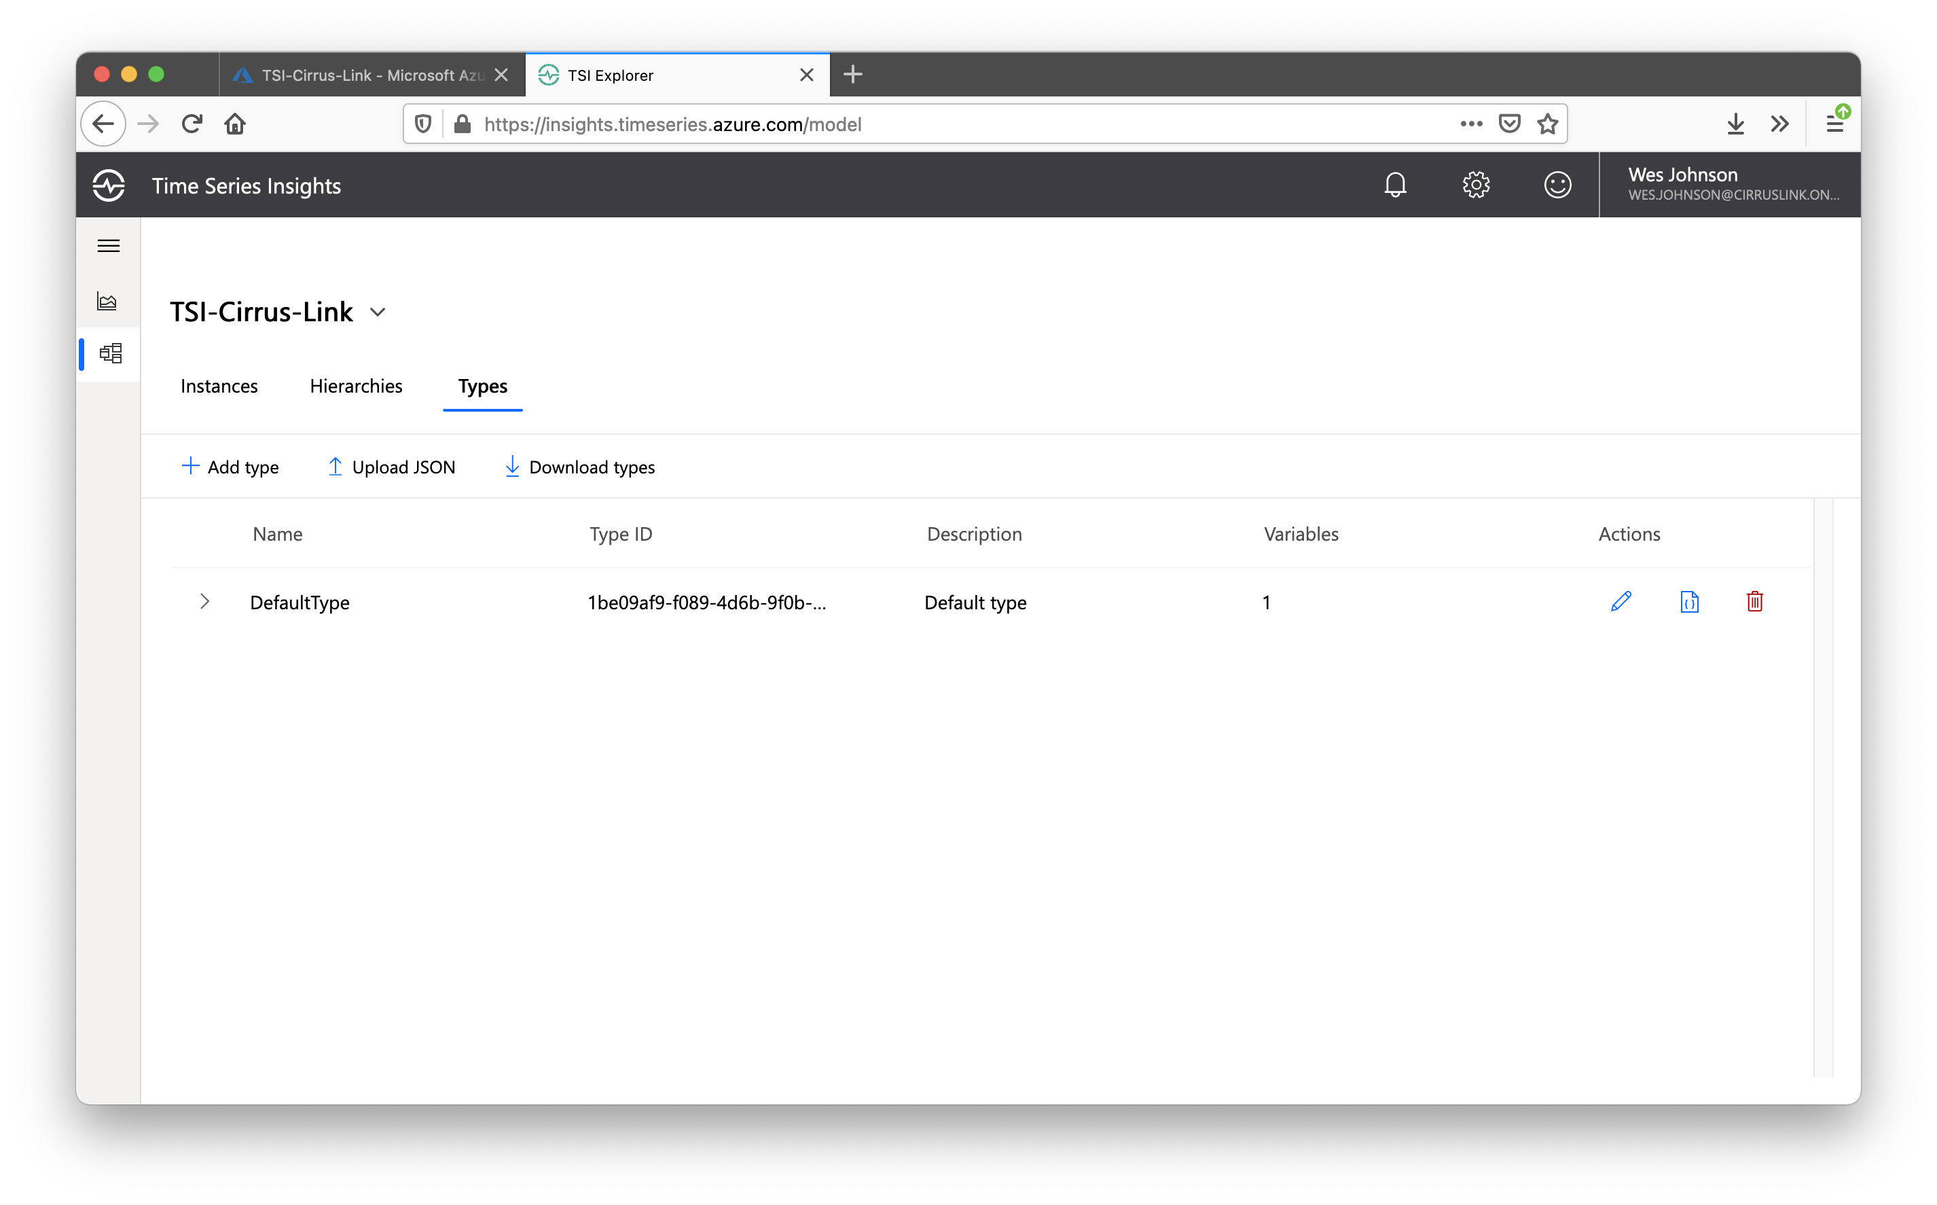Click the Add type button
This screenshot has width=1937, height=1205.
[230, 467]
